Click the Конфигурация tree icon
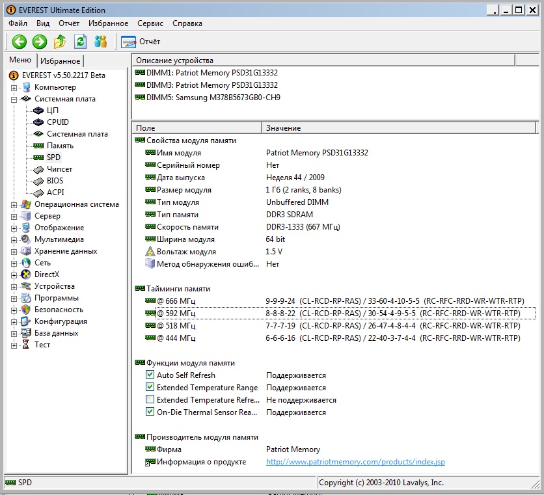The image size is (544, 495). tap(25, 321)
